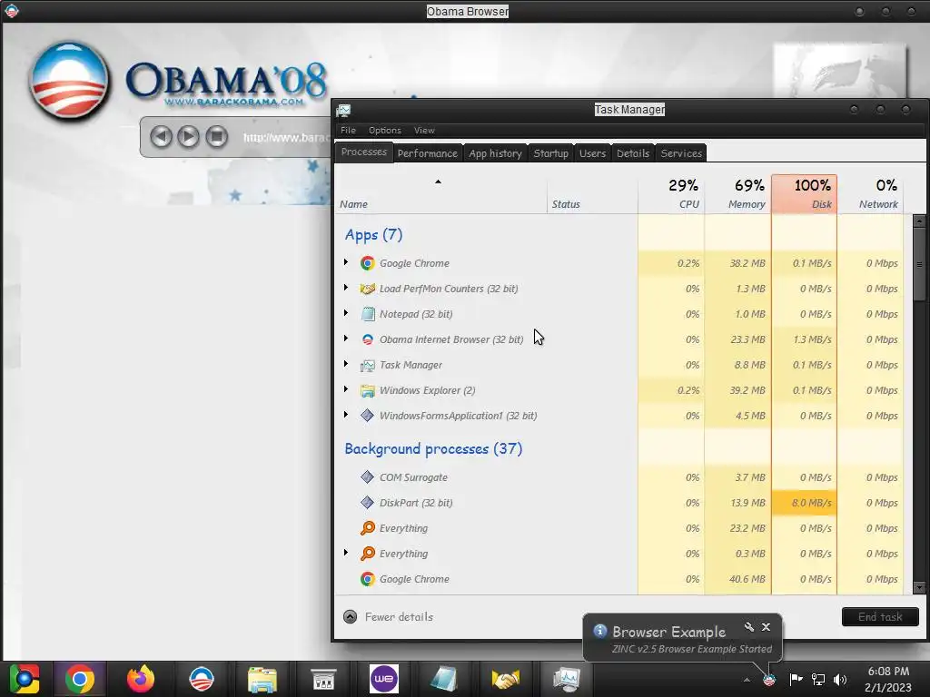The image size is (930, 697).
Task: Select the DiskPart 8.0 MB/s disk value
Action: point(805,503)
